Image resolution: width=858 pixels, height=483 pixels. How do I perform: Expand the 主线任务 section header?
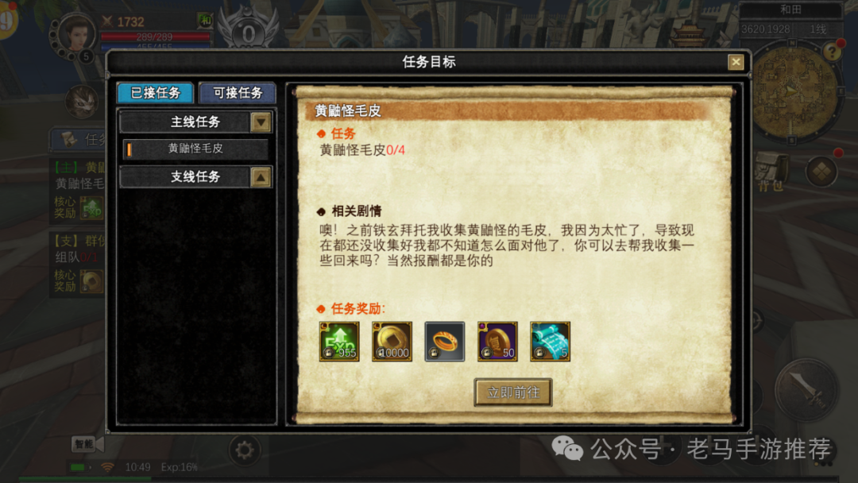pyautogui.click(x=195, y=122)
